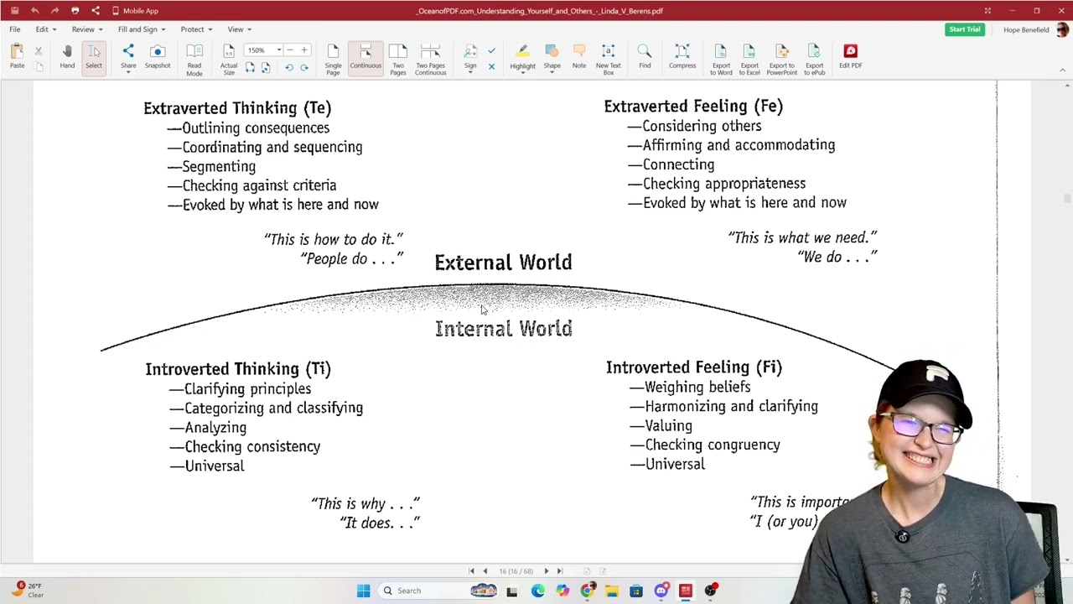Open Hope Benefield account profile
Screen dimensions: 1073x604
1035,29
